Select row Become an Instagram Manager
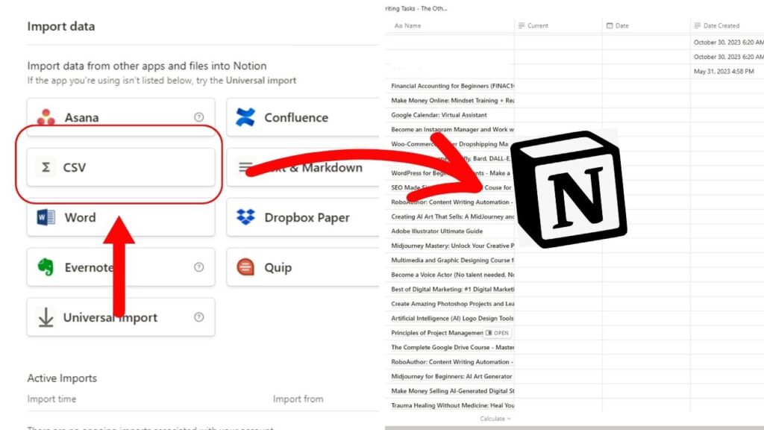764x430 pixels. [x=452, y=130]
